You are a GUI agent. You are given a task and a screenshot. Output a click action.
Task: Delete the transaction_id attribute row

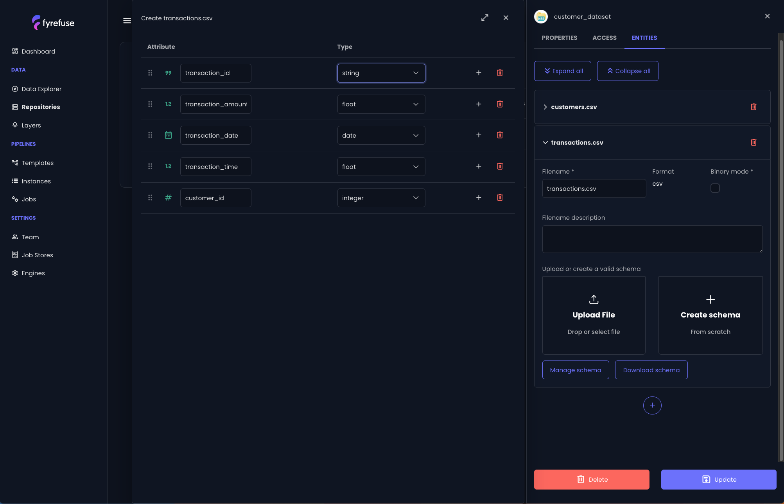pos(500,73)
